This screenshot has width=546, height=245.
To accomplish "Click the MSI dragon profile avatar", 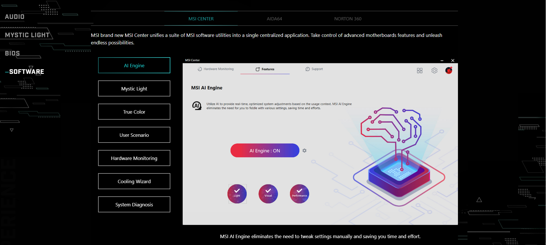I will click(449, 70).
